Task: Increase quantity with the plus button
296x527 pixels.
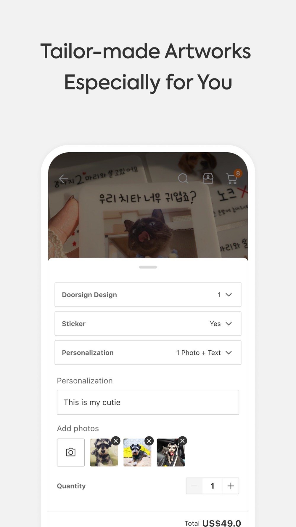Action: [x=231, y=486]
